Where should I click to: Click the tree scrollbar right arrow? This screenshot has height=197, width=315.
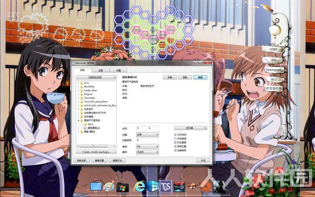(x=115, y=146)
